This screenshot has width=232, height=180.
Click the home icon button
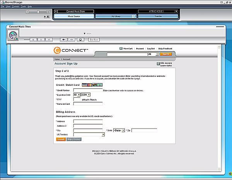pyautogui.click(x=80, y=39)
